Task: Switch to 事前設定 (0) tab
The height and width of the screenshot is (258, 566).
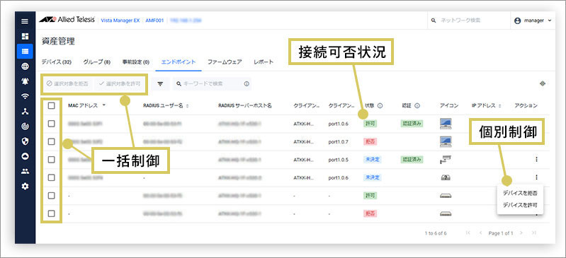Action: pos(136,62)
